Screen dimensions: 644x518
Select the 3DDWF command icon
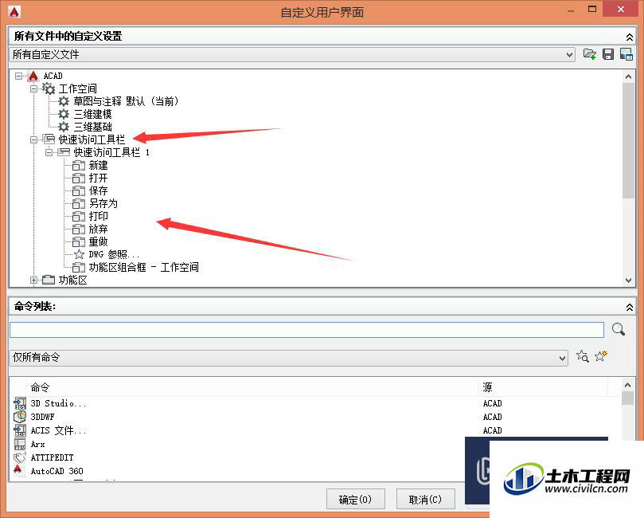pos(20,417)
